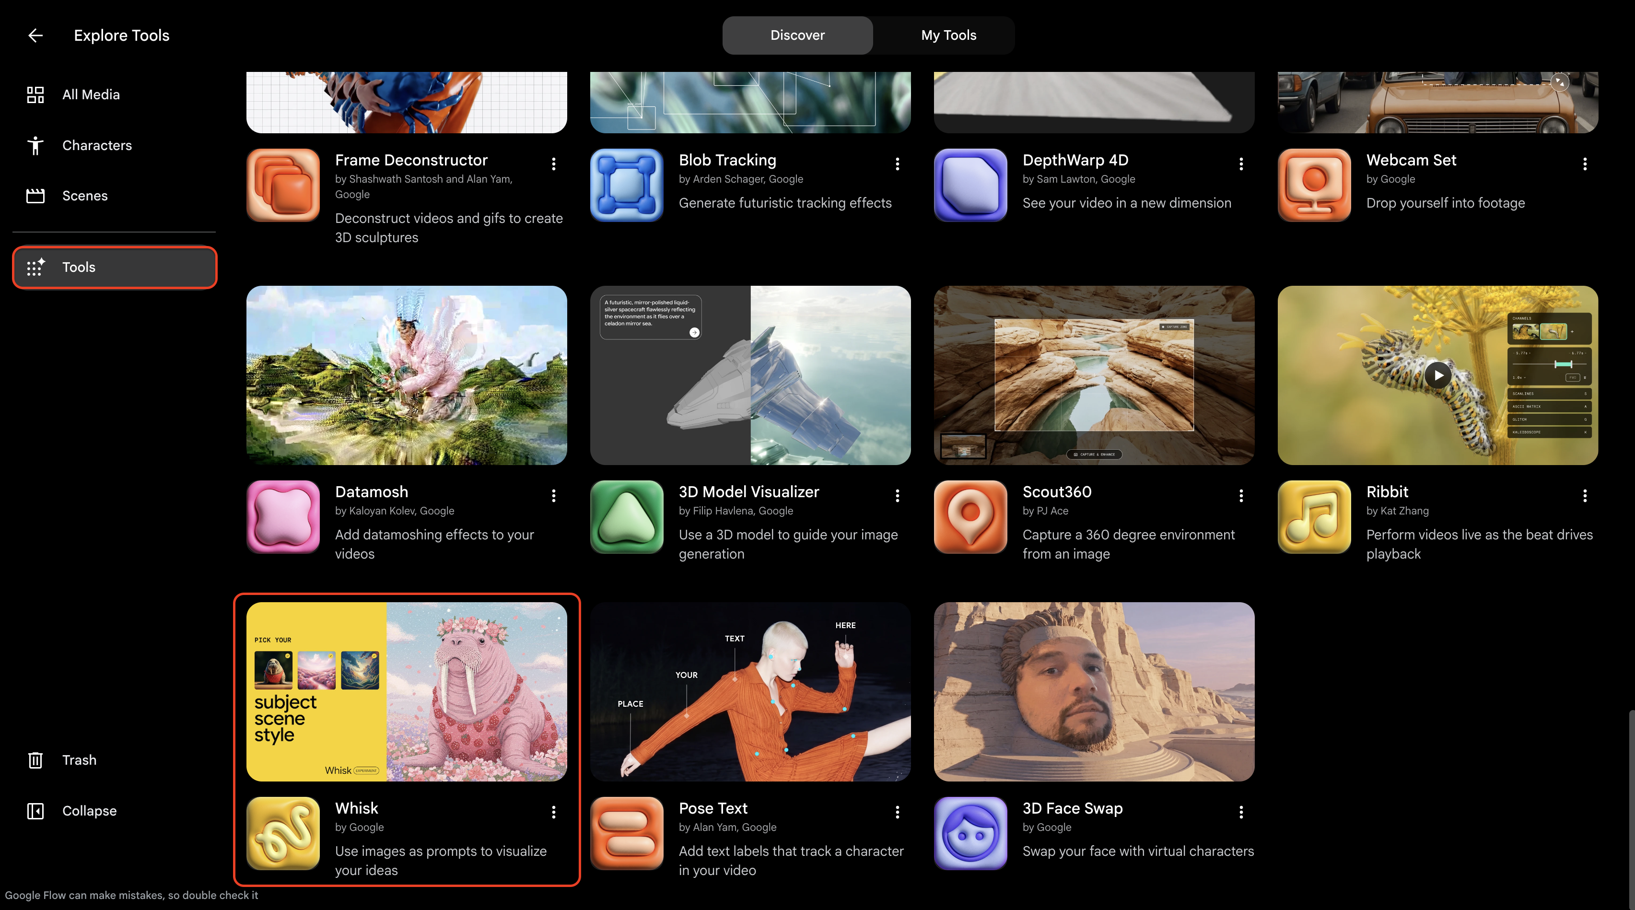Open the Frame Deconstructor preview thumbnail
This screenshot has width=1635, height=910.
click(x=407, y=102)
